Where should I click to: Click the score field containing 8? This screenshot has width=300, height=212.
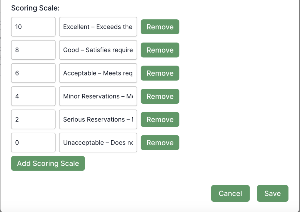33,50
